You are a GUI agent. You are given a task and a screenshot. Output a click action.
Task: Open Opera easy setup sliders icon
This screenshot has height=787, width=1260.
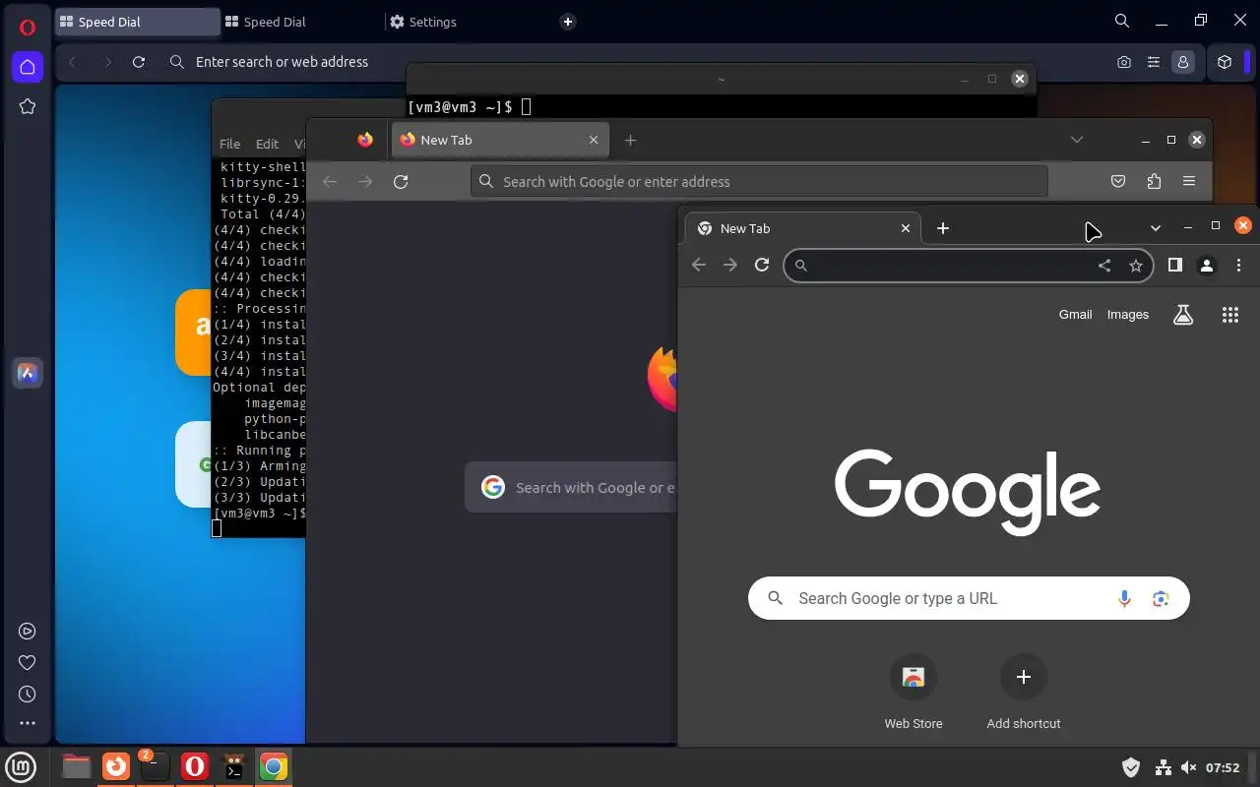pos(1154,62)
